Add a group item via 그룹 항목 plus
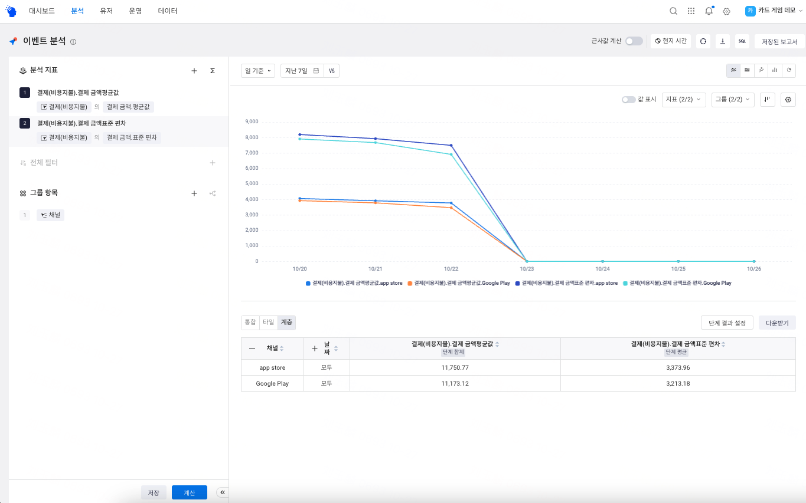 click(194, 193)
